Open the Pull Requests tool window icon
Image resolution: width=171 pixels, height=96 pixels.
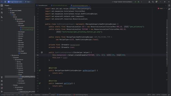[2, 13]
